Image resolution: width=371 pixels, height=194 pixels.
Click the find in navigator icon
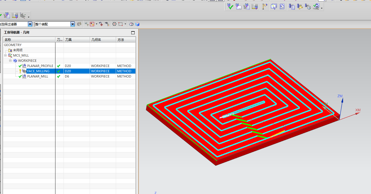click(x=107, y=24)
